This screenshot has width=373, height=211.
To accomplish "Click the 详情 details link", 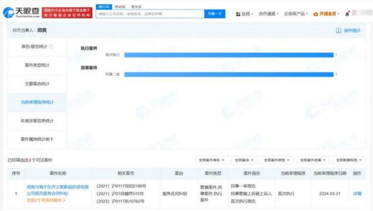I will (357, 194).
